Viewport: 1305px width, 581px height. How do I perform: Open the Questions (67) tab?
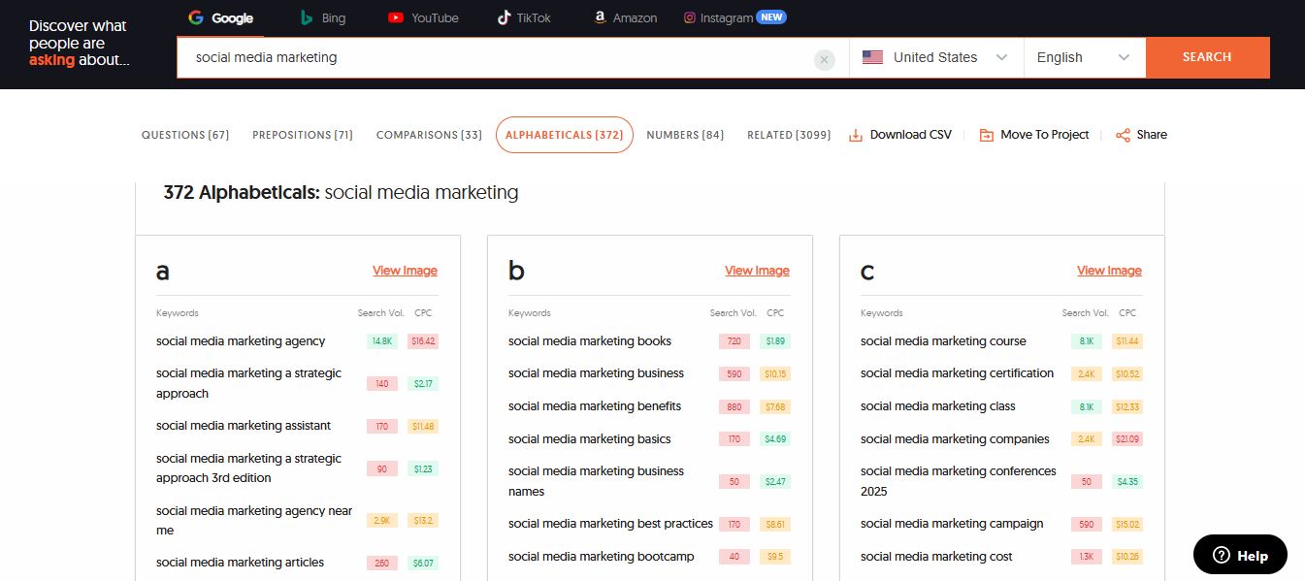(185, 135)
